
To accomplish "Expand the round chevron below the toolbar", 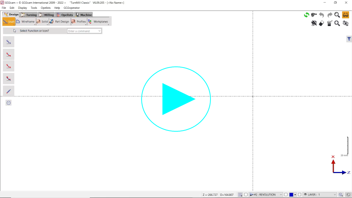I will point(8,103).
